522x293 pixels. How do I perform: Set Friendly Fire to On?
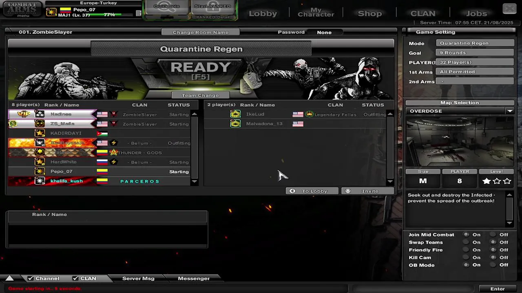[466, 250]
